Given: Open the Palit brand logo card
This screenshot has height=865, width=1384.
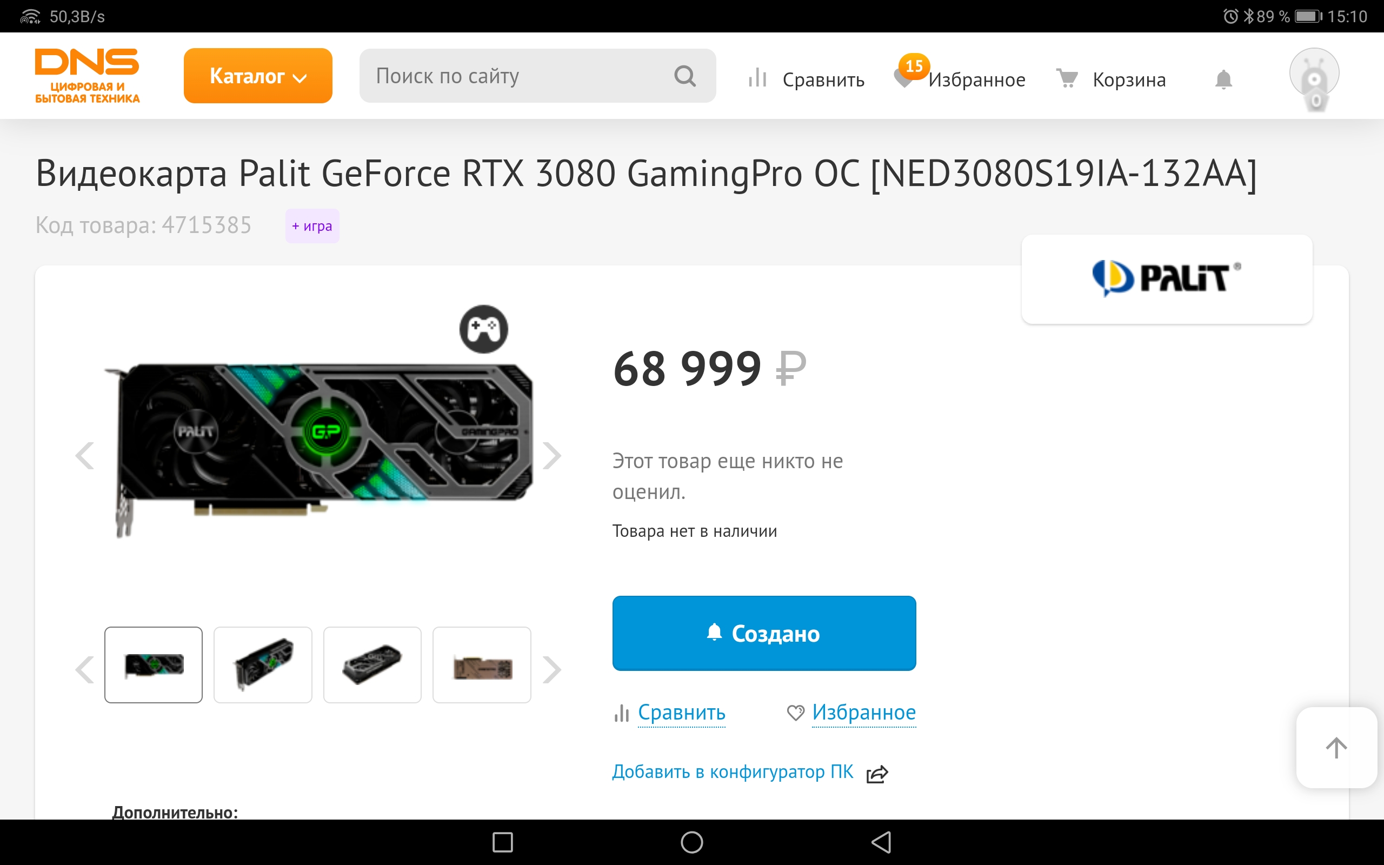Looking at the screenshot, I should [1167, 279].
